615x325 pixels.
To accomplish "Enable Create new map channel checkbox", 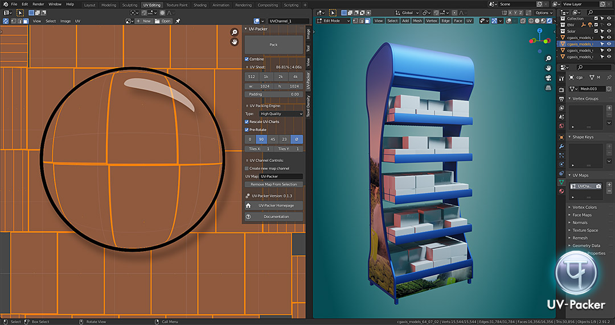I will (247, 168).
